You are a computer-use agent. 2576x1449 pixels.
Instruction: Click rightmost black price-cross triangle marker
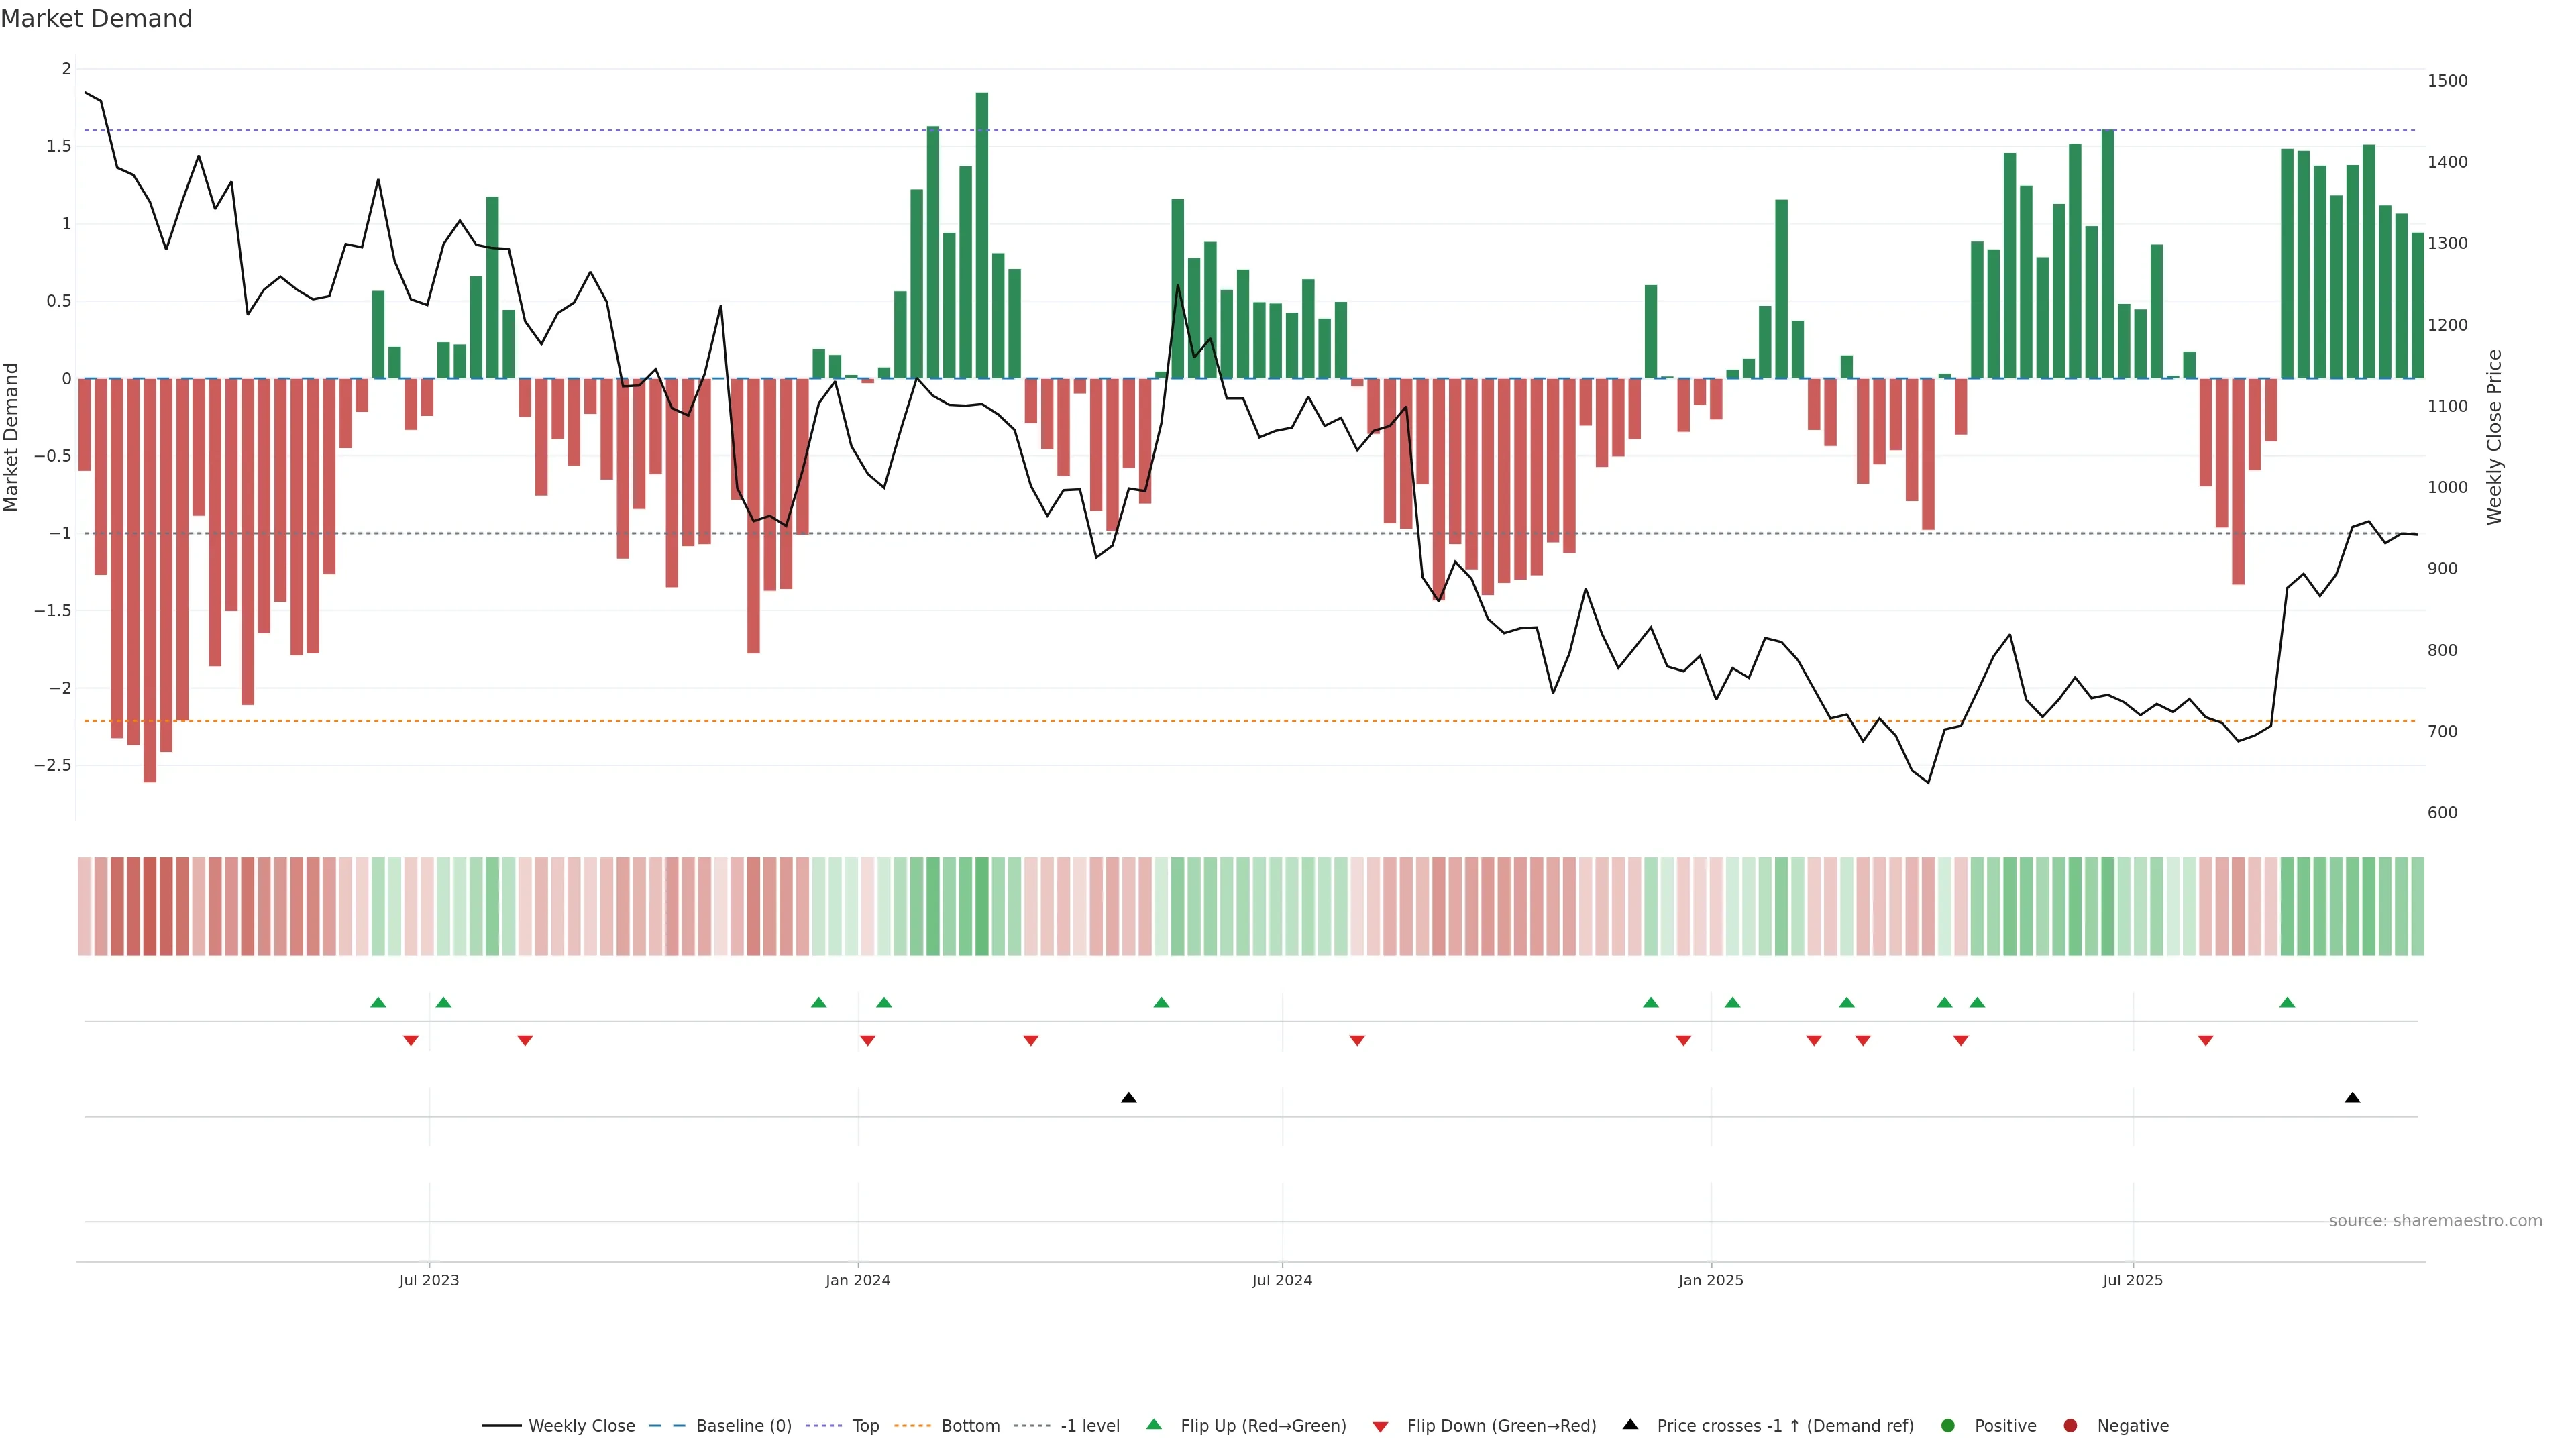[x=2352, y=1098]
